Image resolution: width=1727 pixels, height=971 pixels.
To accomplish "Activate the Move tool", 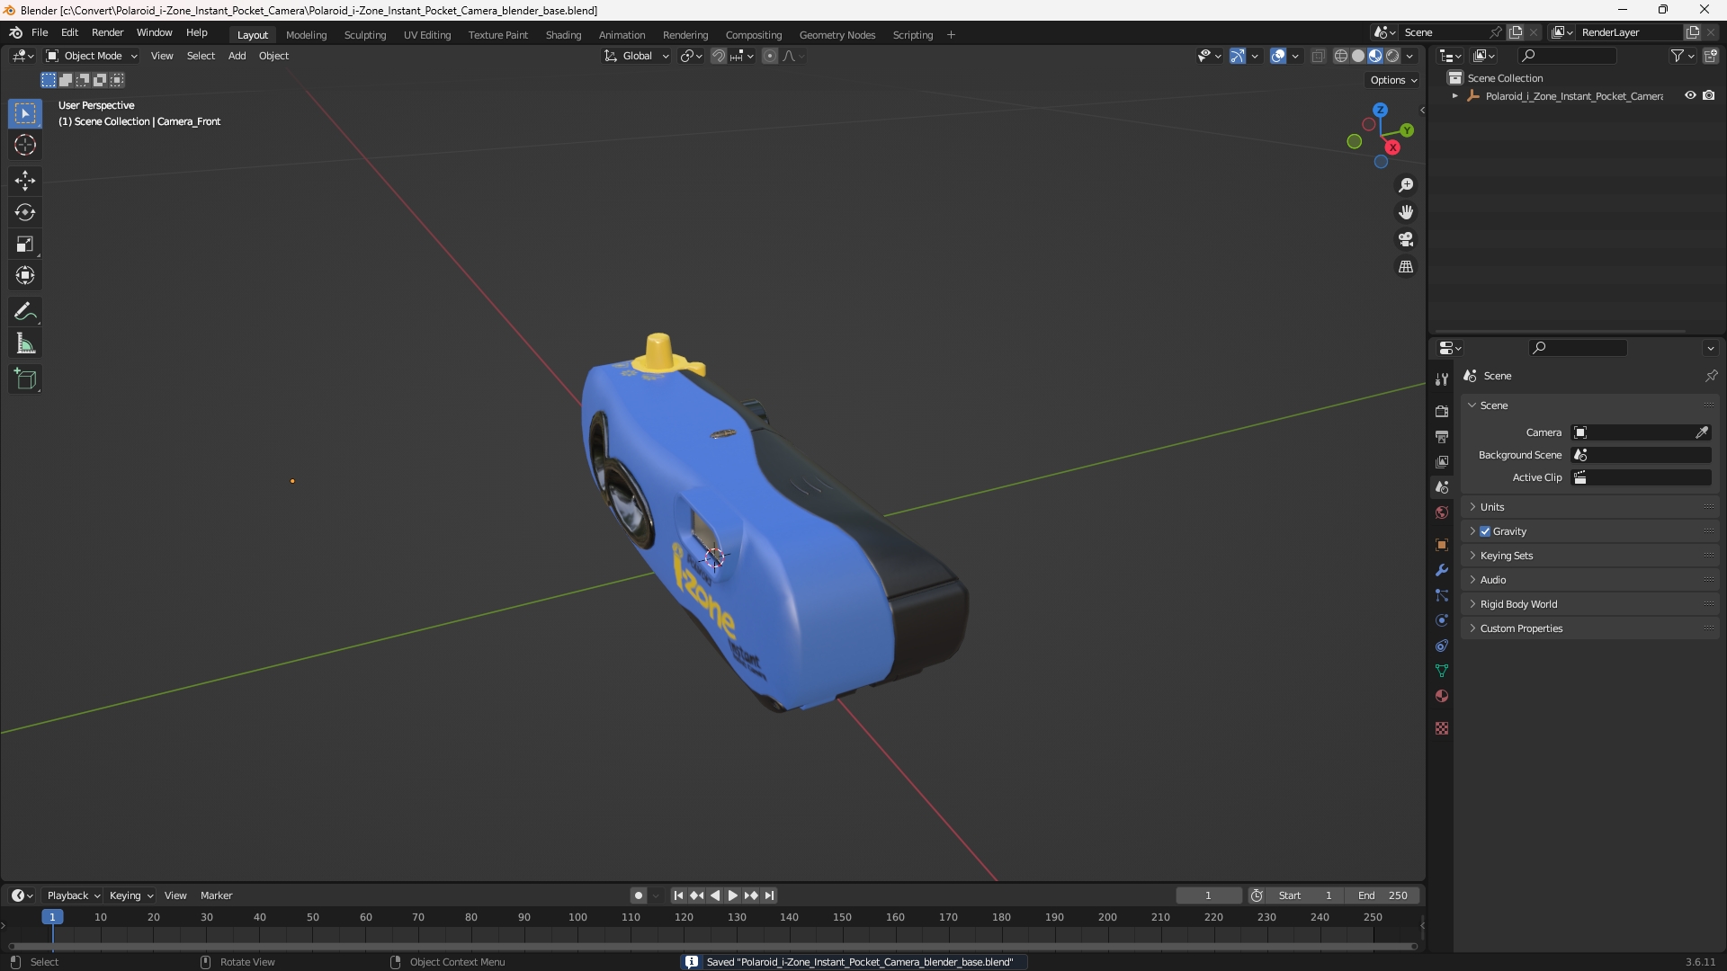I will pyautogui.click(x=25, y=181).
